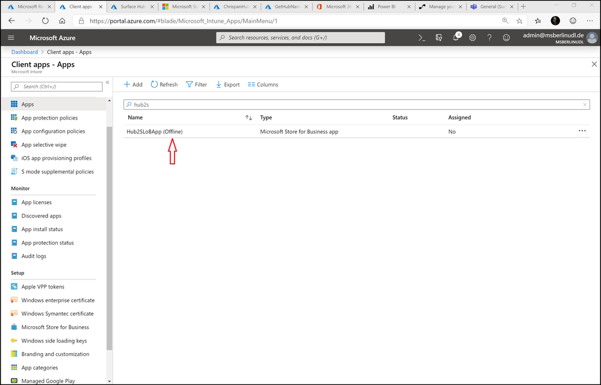Focus the side menu Search box
Viewport: 601px width, 385px height.
pos(57,86)
